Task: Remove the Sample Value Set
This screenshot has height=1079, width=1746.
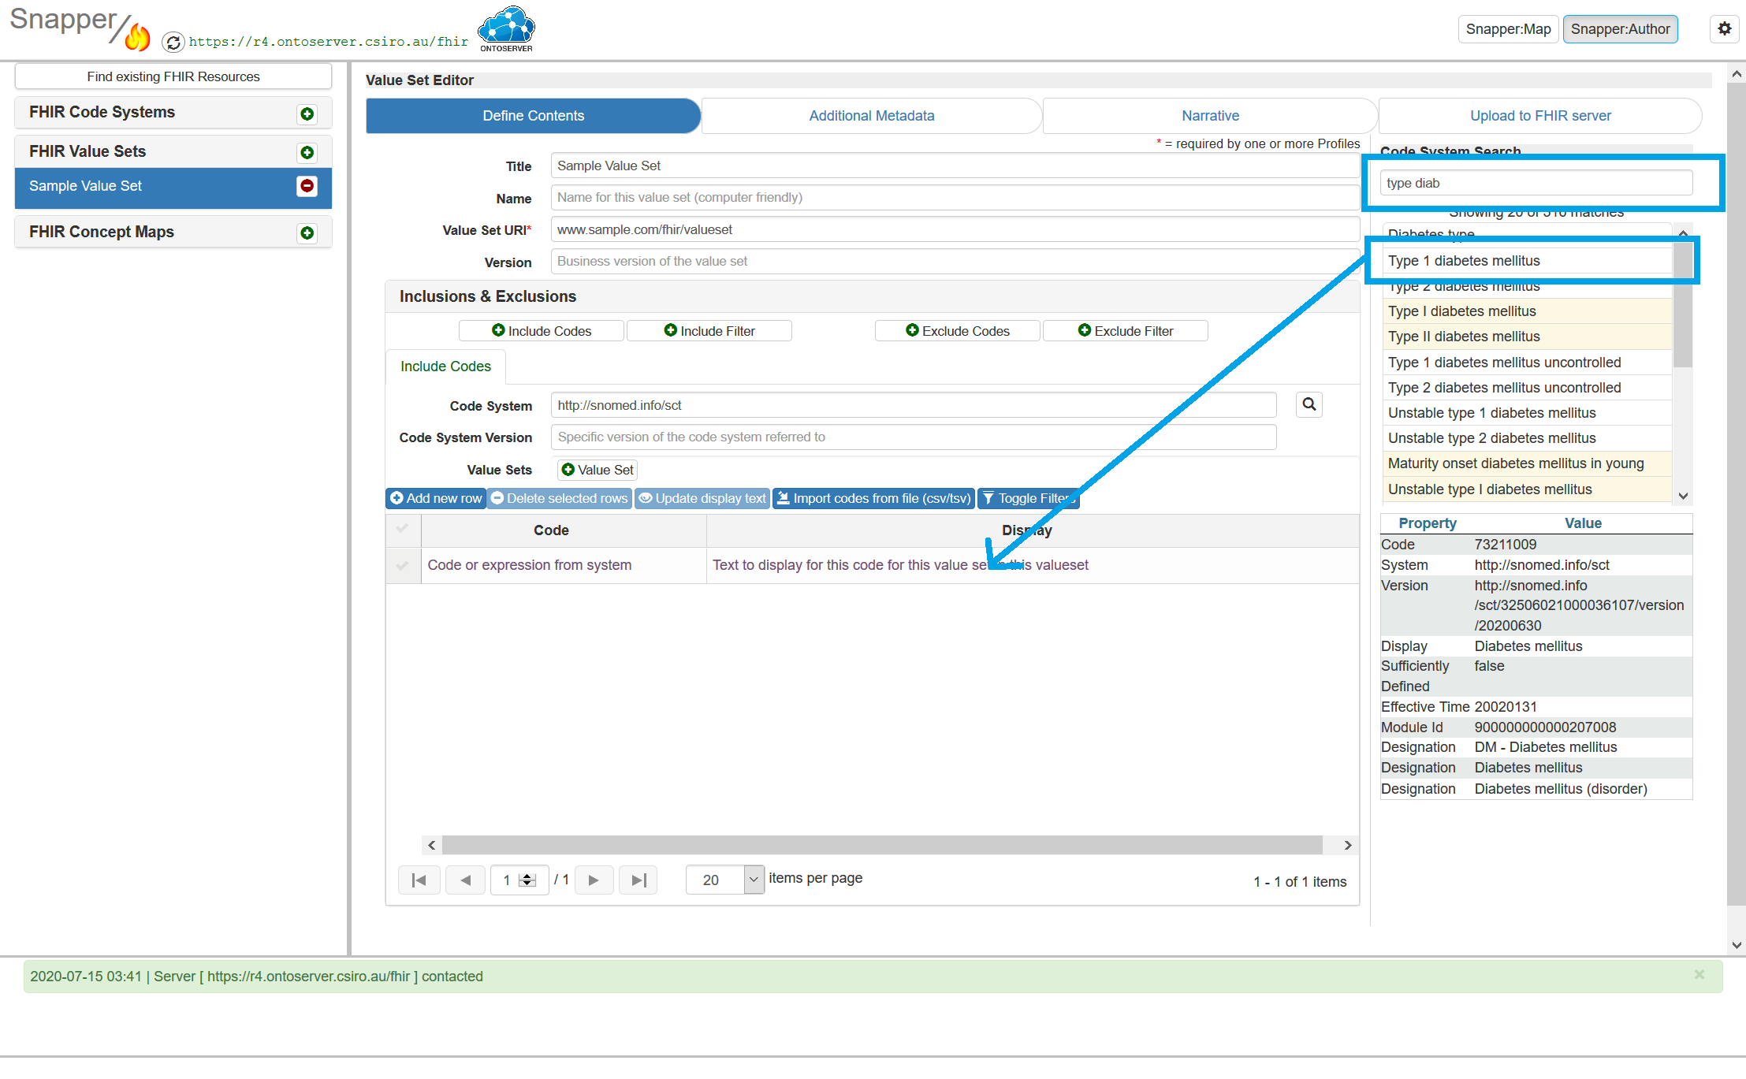Action: tap(307, 186)
